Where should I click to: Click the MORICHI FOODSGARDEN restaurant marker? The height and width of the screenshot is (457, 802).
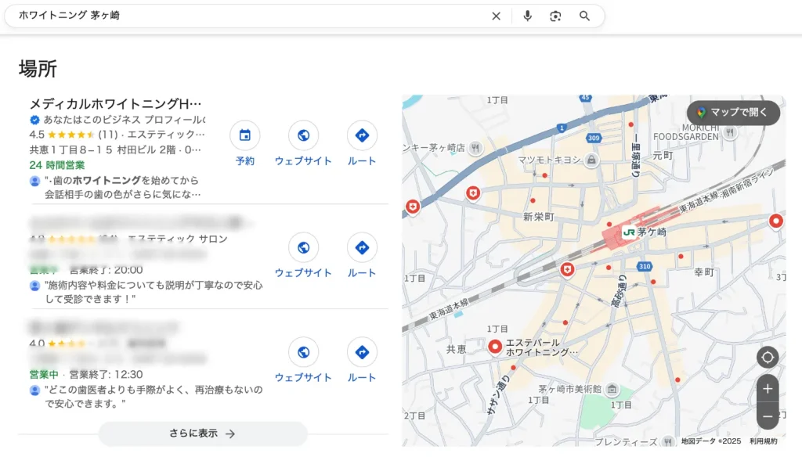point(730,133)
